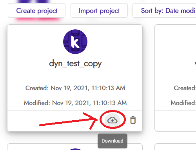Open the dyn_test_copy project logo thumbnail

[x=75, y=42]
